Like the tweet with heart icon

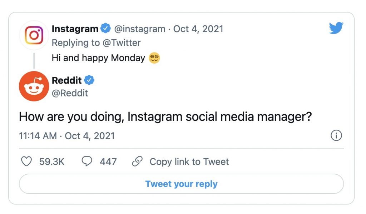click(27, 161)
